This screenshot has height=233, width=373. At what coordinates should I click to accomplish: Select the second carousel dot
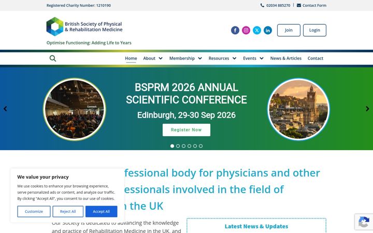(178, 146)
